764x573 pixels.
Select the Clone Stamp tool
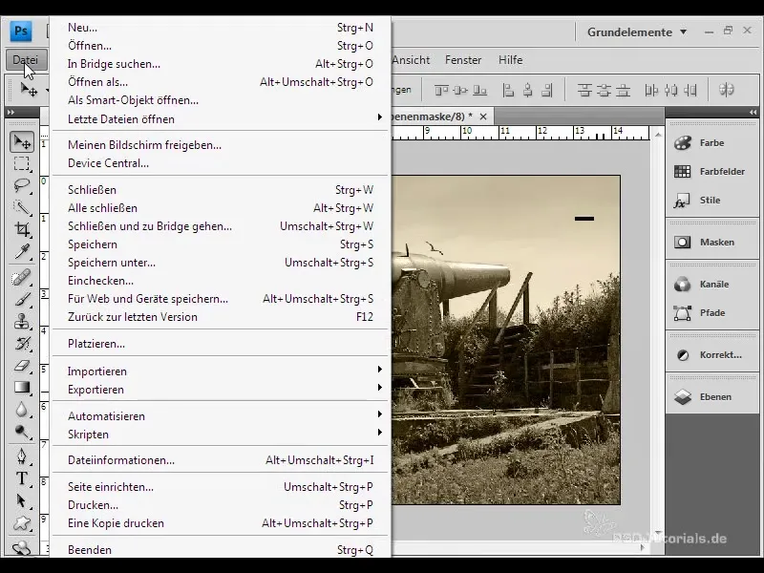point(22,321)
